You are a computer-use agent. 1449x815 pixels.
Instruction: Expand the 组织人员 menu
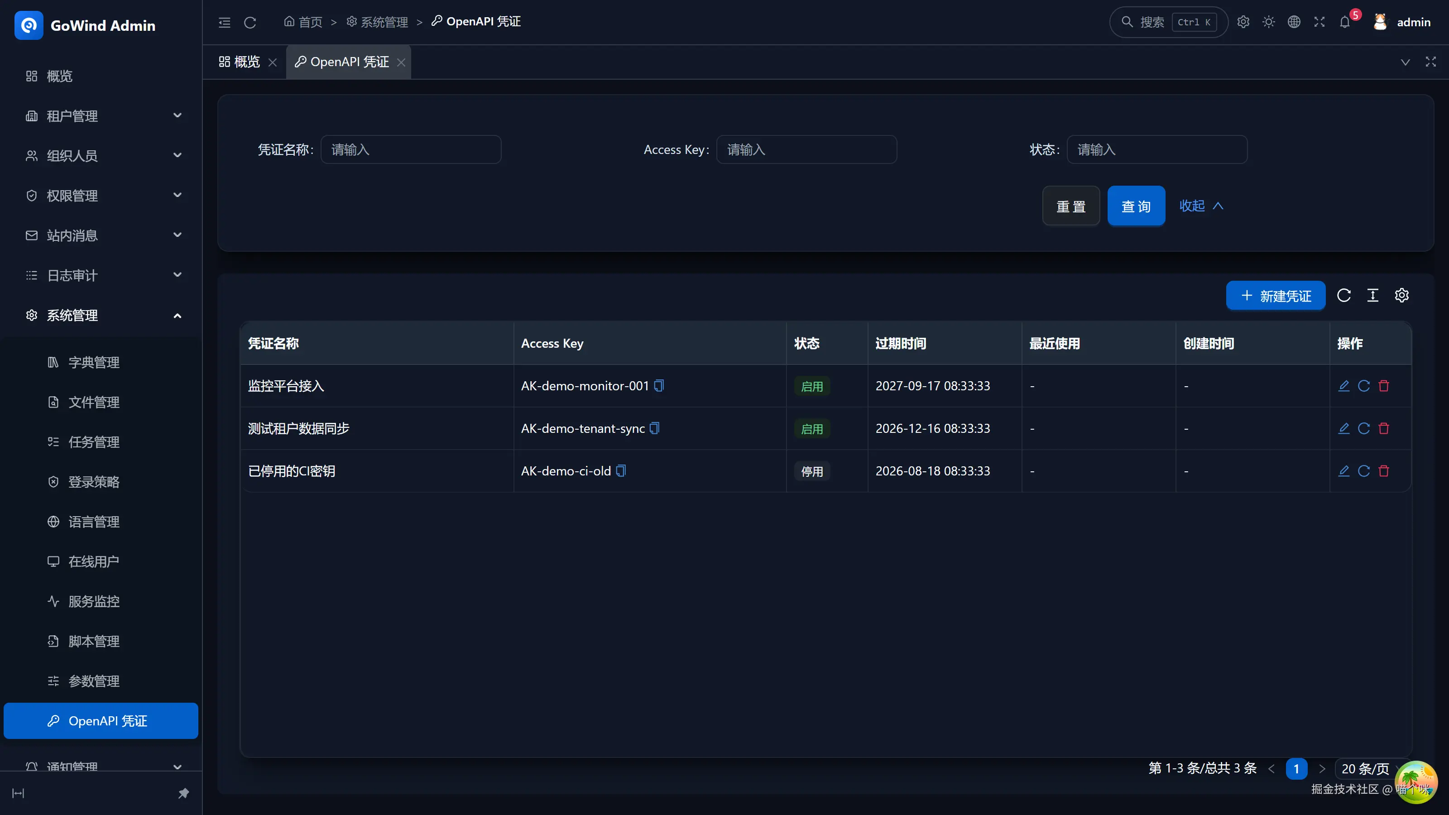pyautogui.click(x=101, y=156)
